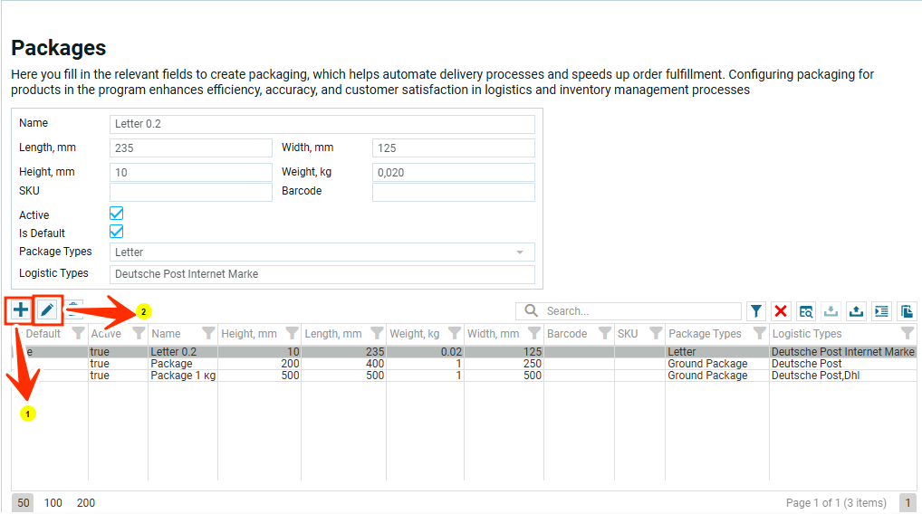Open the Weight, kg column filter
The image size is (922, 514).
pyautogui.click(x=455, y=334)
